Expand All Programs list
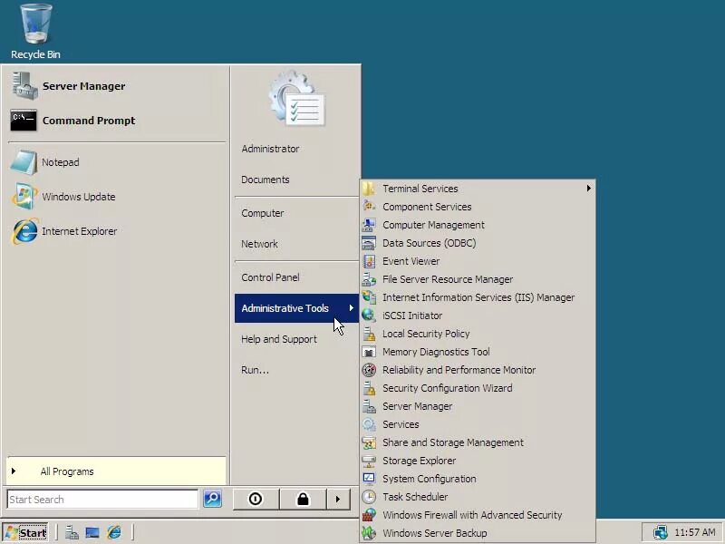725x544 pixels. [117, 471]
